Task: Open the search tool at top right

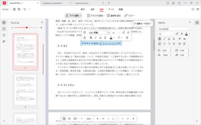Action: point(193,9)
